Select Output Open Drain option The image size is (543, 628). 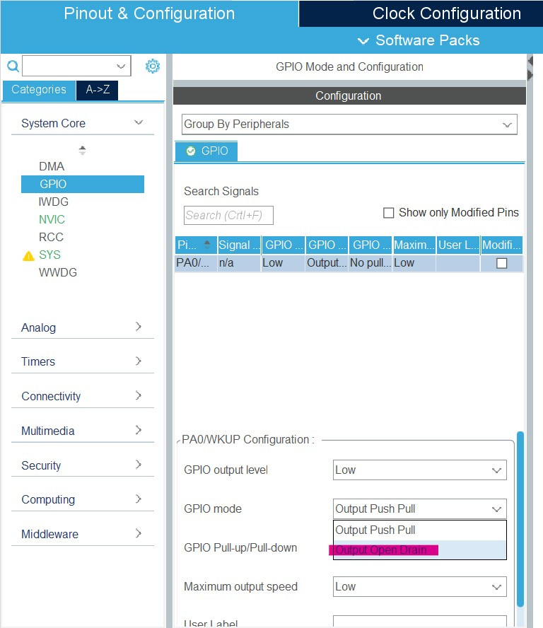420,550
